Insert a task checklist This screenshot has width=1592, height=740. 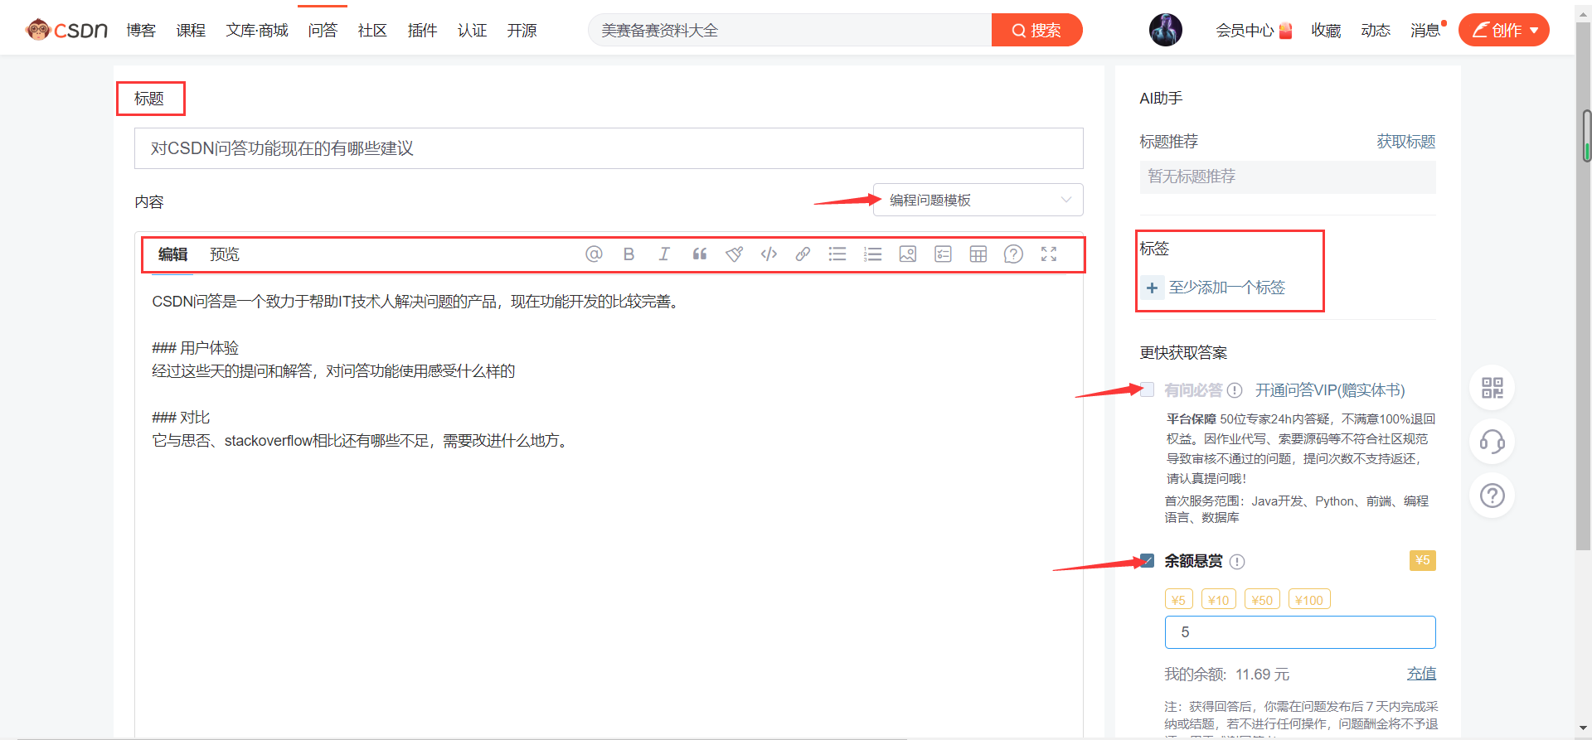click(x=943, y=254)
